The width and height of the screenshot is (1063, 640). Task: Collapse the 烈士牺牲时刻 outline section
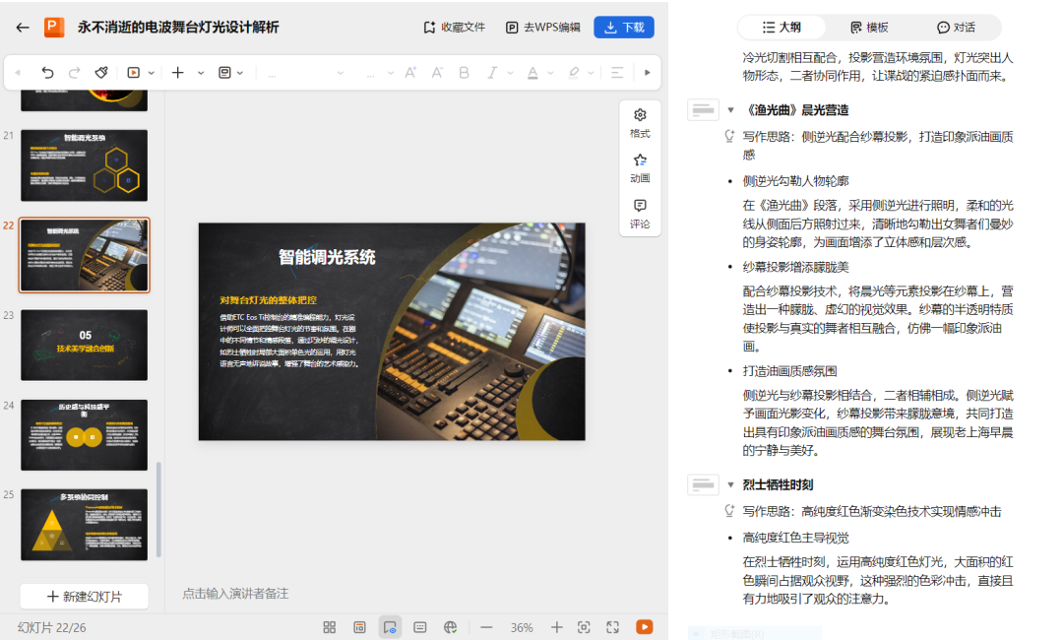pos(730,484)
